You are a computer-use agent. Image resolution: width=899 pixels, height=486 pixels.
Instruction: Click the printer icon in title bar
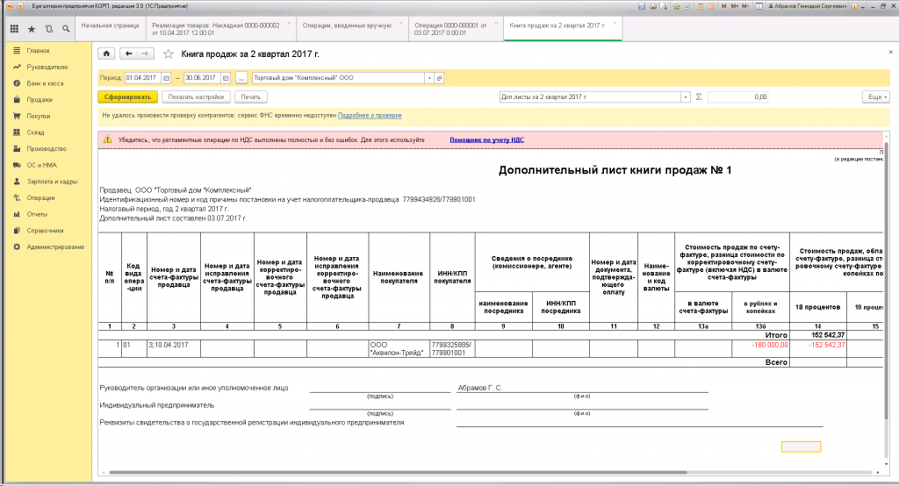click(x=653, y=6)
